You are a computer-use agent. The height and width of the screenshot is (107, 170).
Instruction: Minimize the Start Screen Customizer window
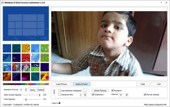161,3
